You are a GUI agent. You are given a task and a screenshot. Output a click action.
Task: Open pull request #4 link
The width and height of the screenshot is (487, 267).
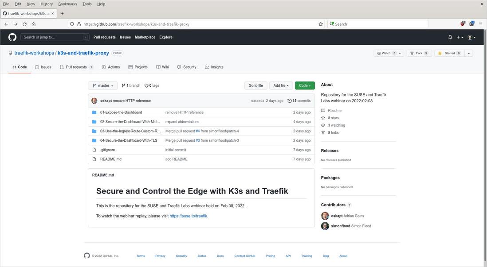[x=197, y=131]
